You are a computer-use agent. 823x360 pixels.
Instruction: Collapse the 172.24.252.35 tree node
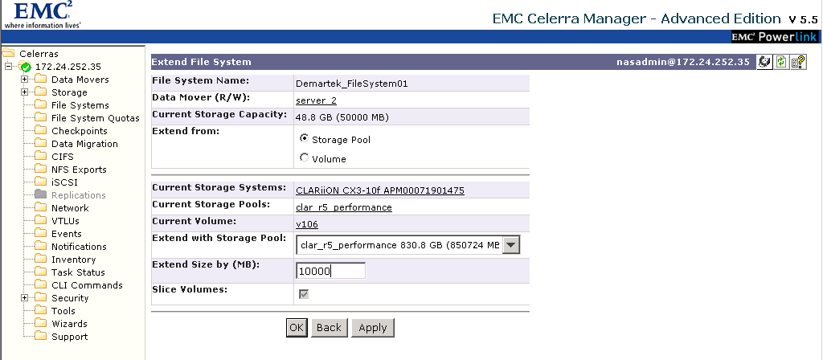click(8, 67)
